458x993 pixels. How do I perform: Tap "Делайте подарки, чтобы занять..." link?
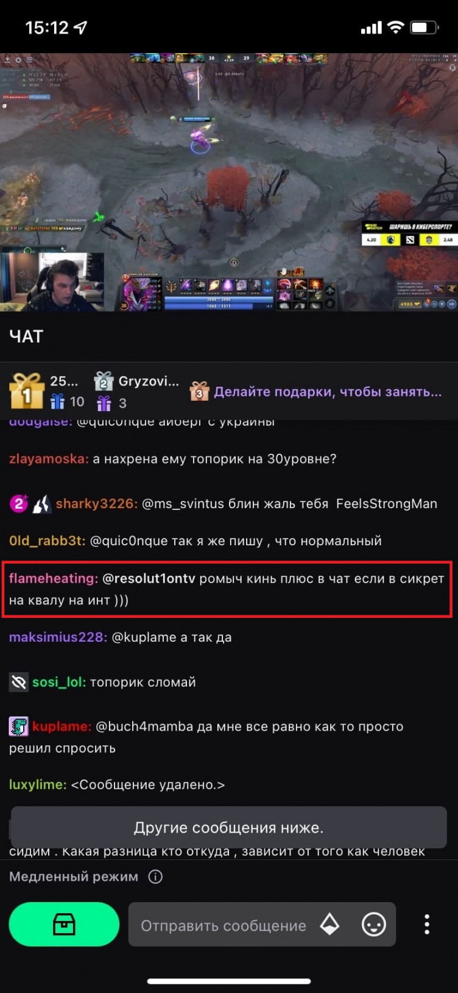(x=328, y=392)
